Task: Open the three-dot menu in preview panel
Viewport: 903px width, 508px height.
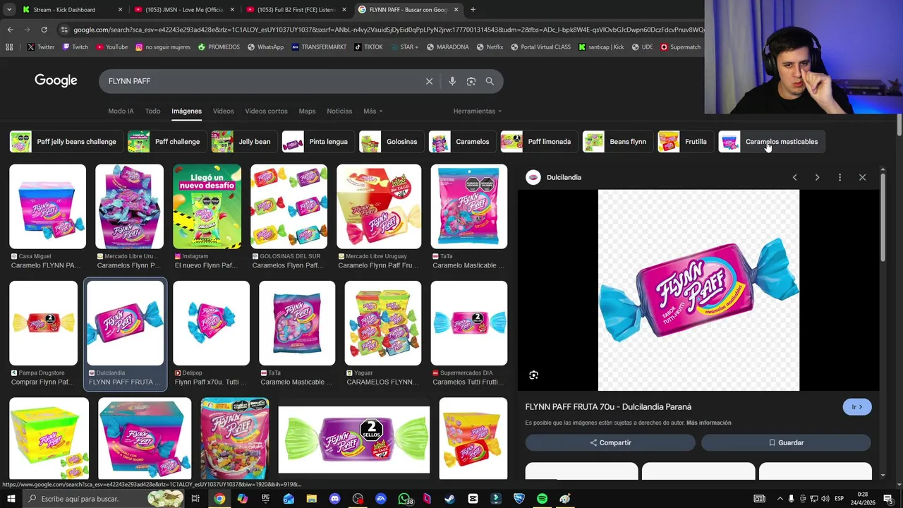Action: tap(840, 177)
